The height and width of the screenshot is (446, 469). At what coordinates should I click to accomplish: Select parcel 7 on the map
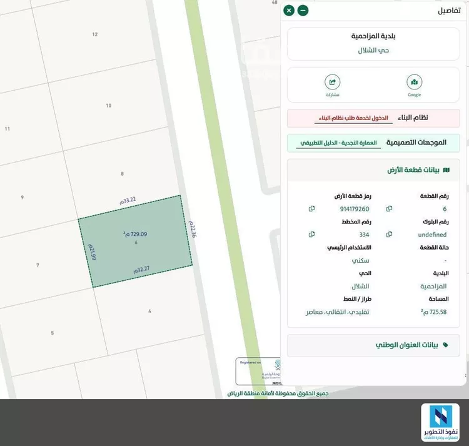coord(38,265)
